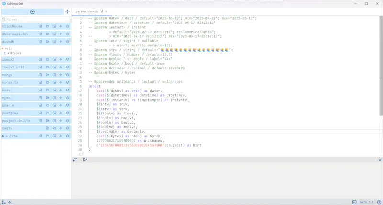
Task: Click the open folder icon on mongo row
Action: coord(47,75)
